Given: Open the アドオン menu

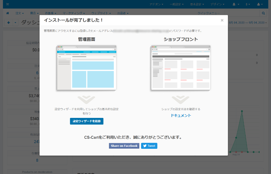Looking at the screenshot, I should pos(156,4).
